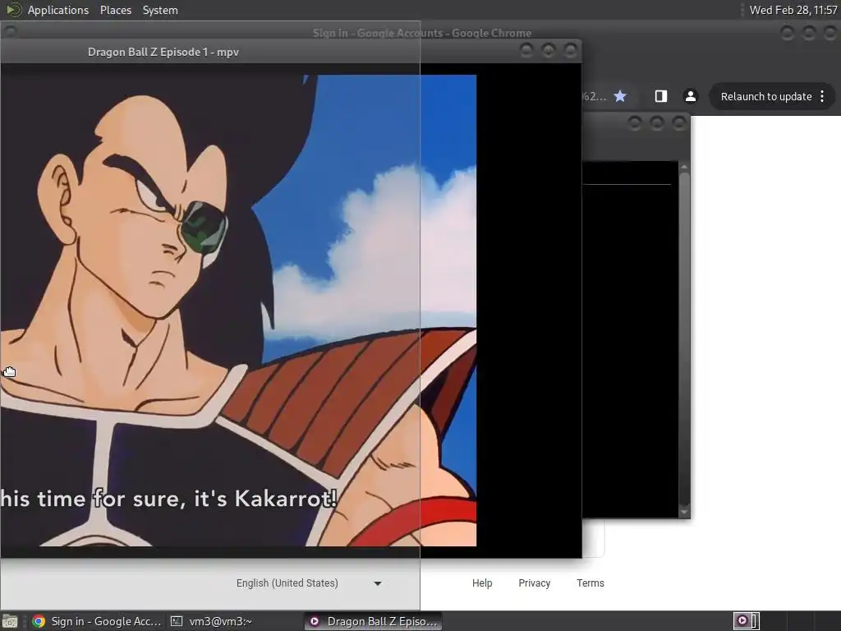
Task: Click the mpv icon in the workspace switcher
Action: tap(742, 621)
